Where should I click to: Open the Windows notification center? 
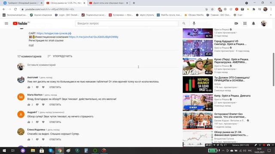(x=269, y=151)
